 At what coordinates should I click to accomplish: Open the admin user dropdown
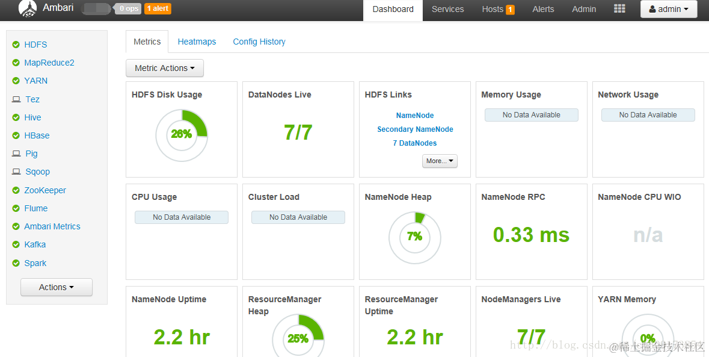(669, 9)
